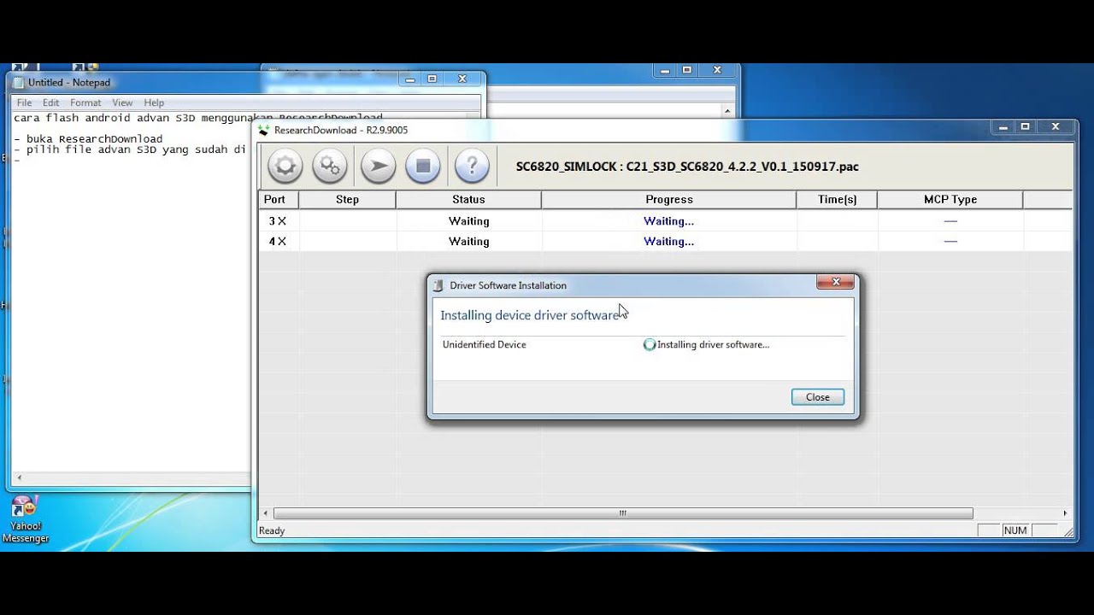
Task: Click Installing driver software... status text
Action: (x=713, y=345)
